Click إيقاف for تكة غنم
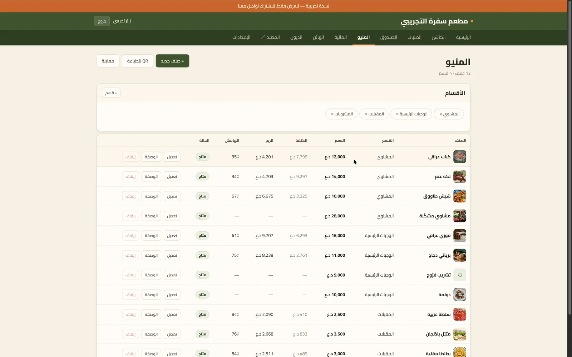The image size is (572, 357). tap(130, 176)
